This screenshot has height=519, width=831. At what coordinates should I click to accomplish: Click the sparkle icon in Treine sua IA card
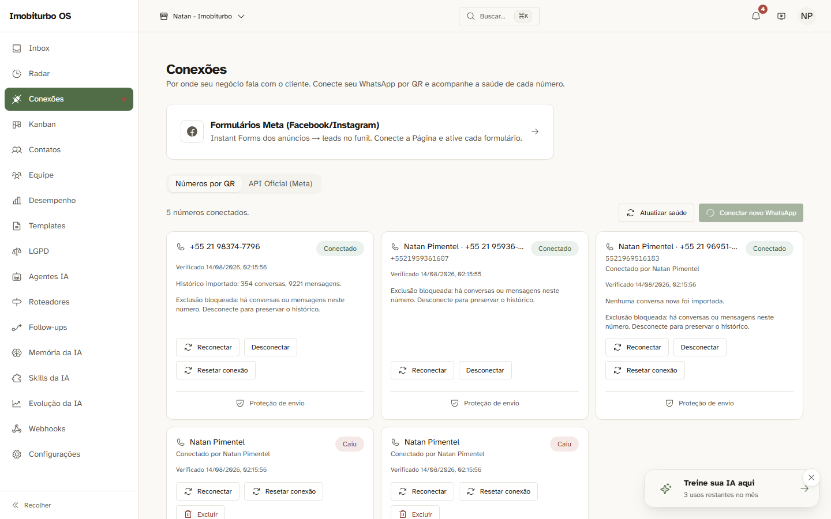665,488
